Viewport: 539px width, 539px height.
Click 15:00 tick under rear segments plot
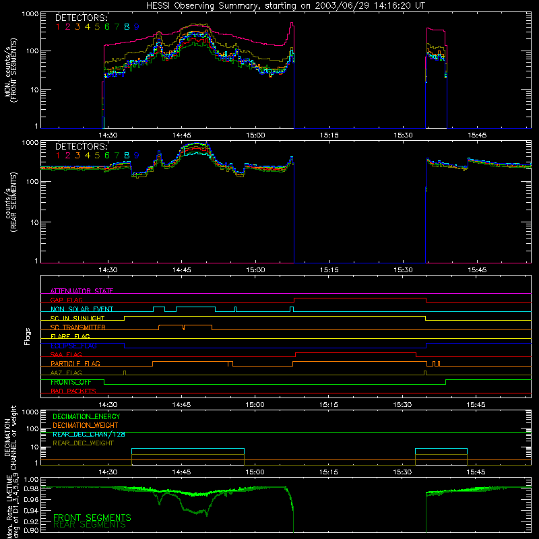(255, 270)
